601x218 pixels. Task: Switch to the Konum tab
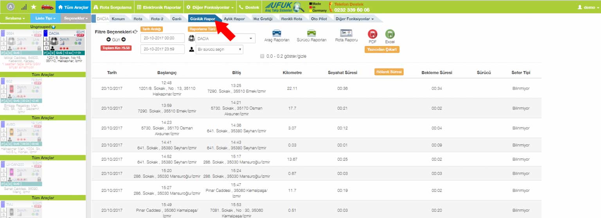pyautogui.click(x=118, y=19)
